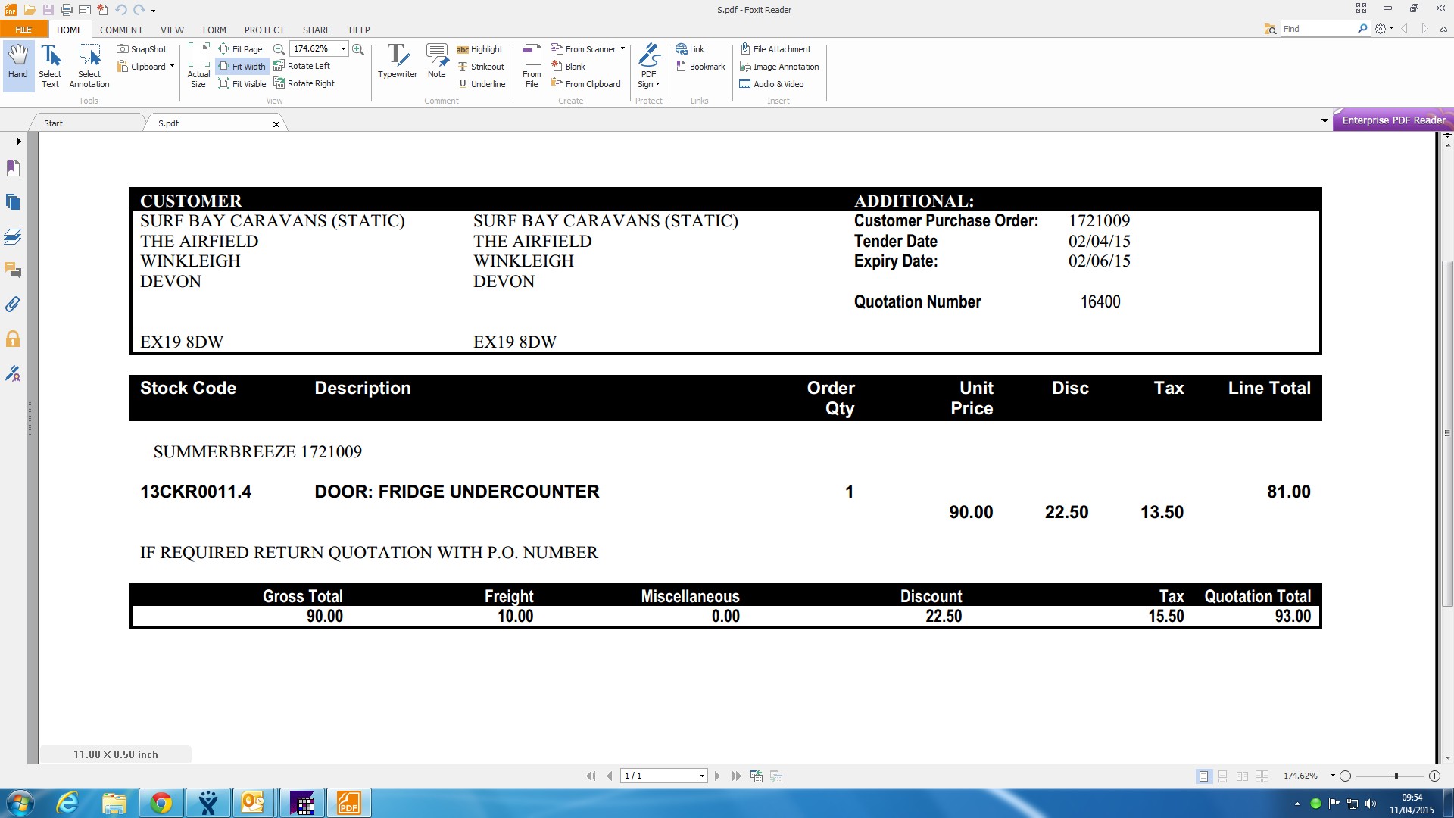
Task: Expand the zoom percentage dropdown
Action: pos(343,49)
